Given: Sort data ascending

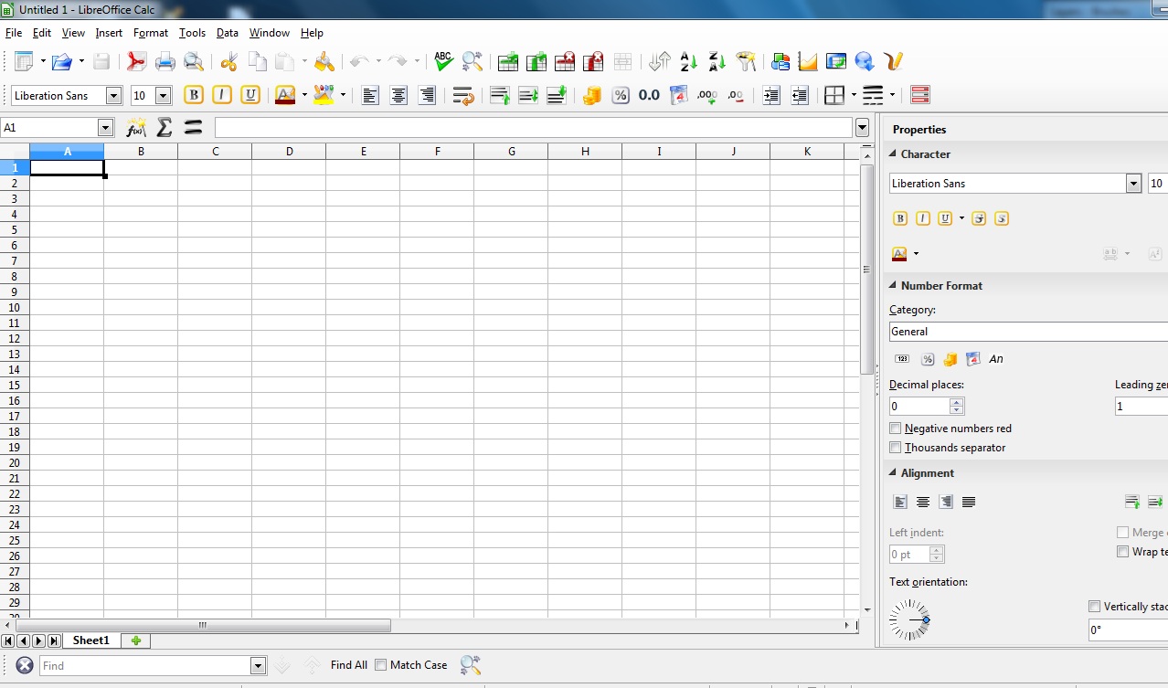Looking at the screenshot, I should coord(686,61).
